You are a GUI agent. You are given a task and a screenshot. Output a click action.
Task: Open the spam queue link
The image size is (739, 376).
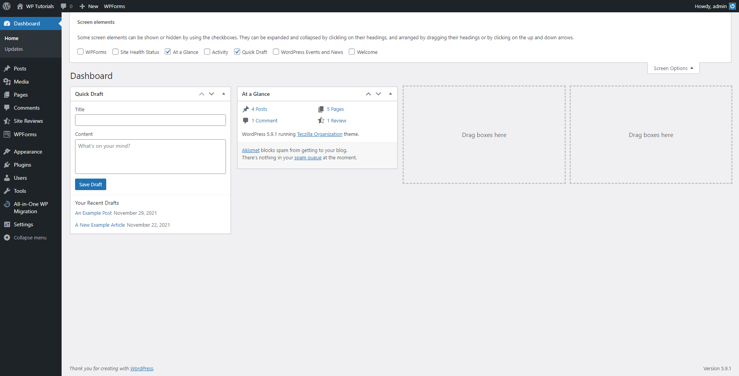tap(308, 157)
